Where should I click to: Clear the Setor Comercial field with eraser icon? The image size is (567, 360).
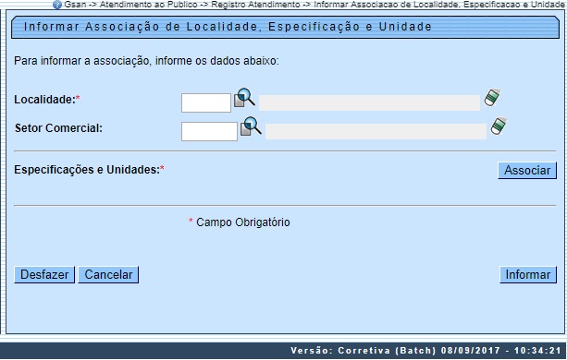coord(499,126)
